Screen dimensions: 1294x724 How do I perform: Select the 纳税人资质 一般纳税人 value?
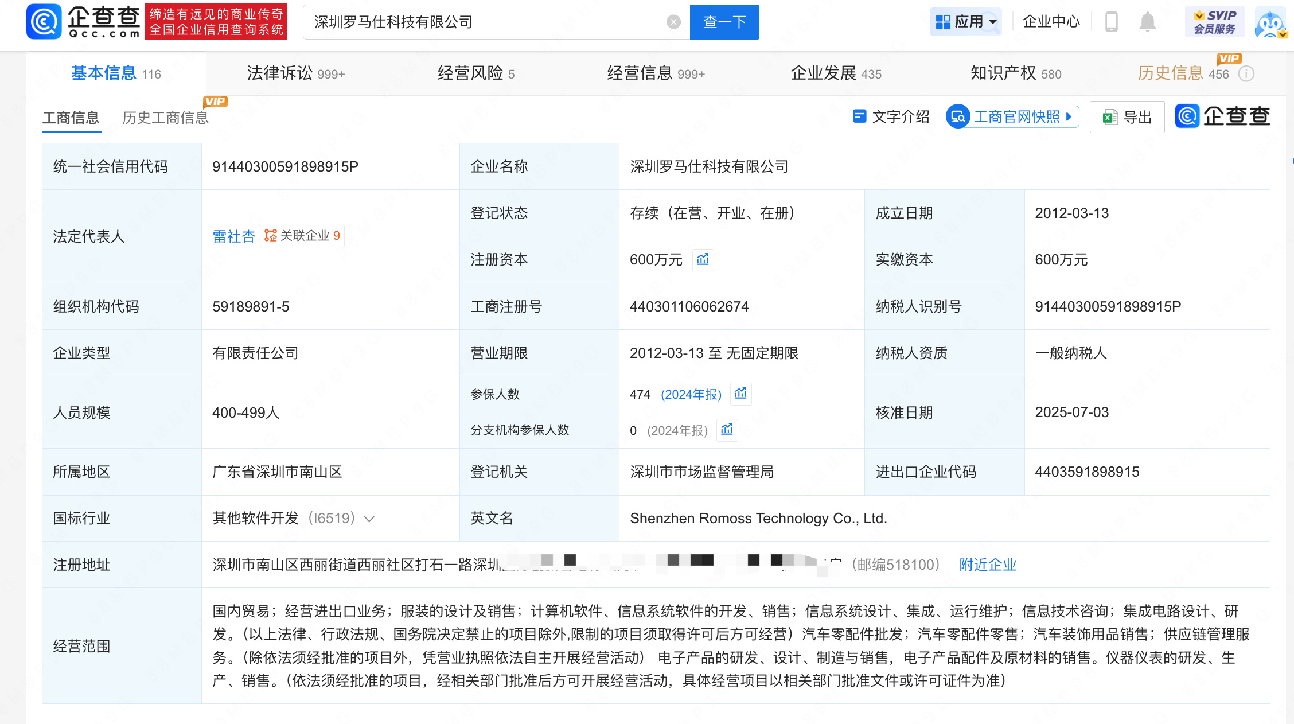(1071, 353)
